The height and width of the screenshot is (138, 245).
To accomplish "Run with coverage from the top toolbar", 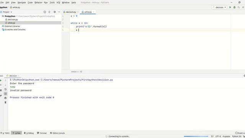I will [239, 7].
